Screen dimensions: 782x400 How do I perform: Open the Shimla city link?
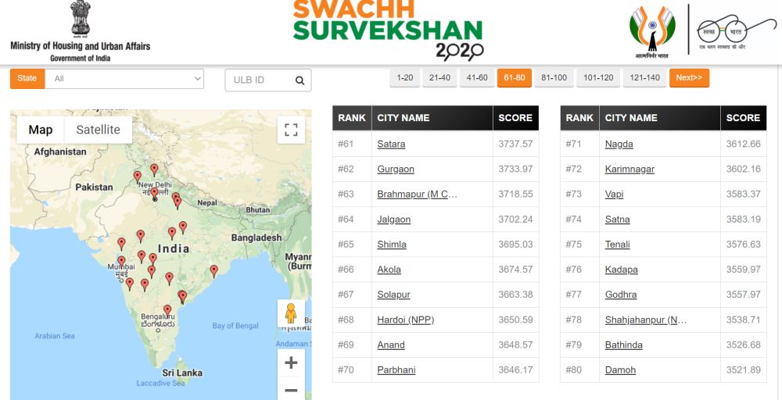tap(392, 245)
